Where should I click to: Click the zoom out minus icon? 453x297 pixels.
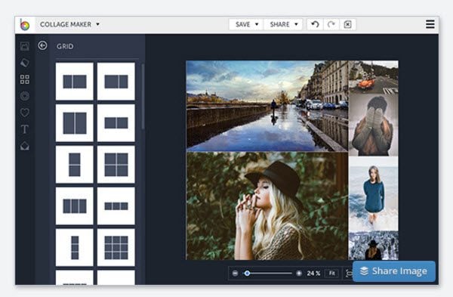[235, 274]
